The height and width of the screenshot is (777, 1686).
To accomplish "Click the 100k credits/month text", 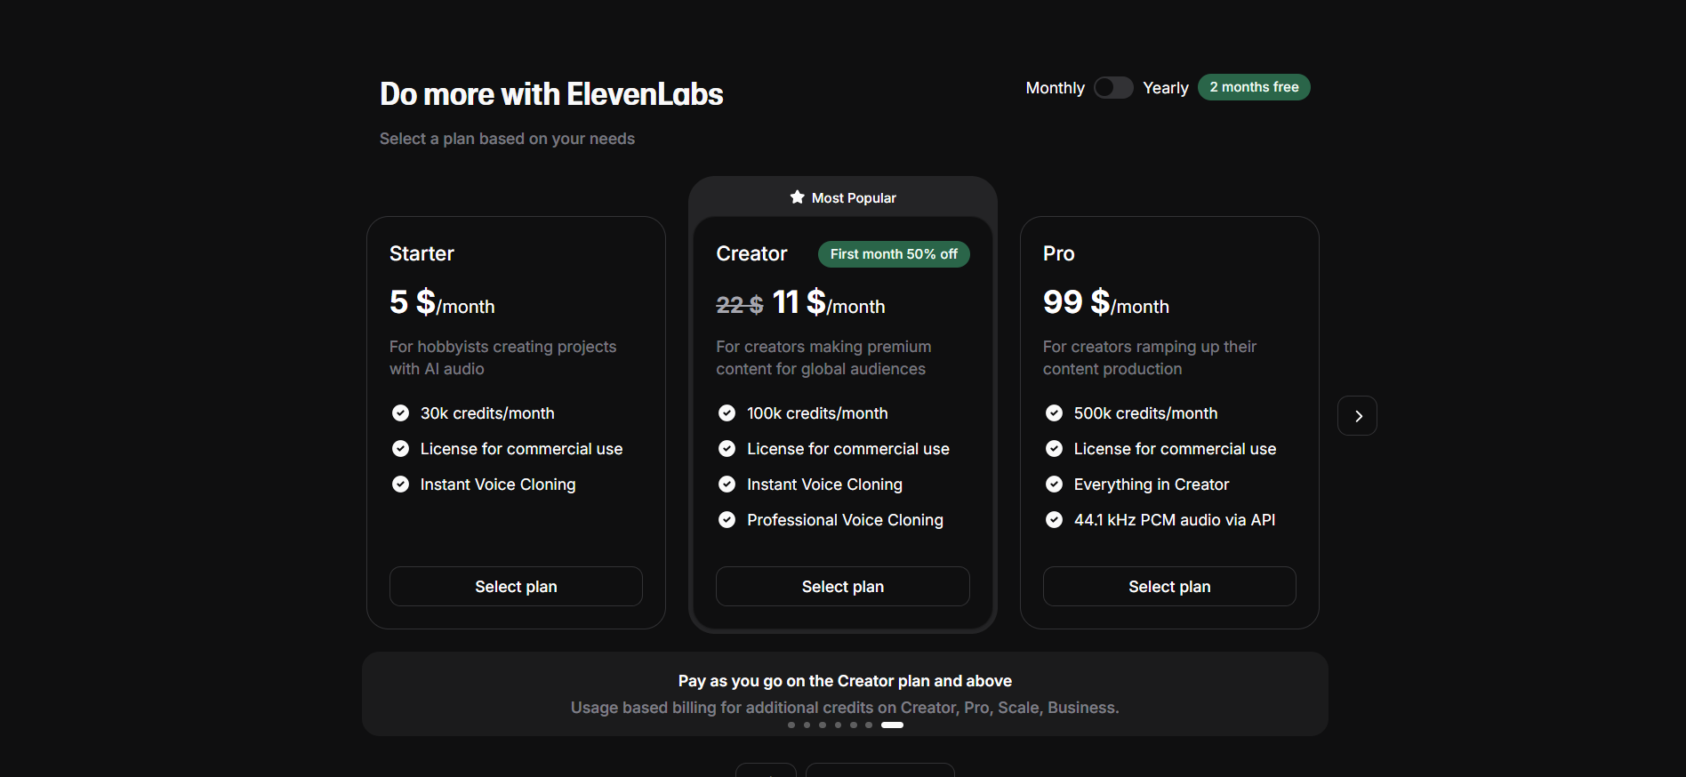I will click(x=817, y=413).
